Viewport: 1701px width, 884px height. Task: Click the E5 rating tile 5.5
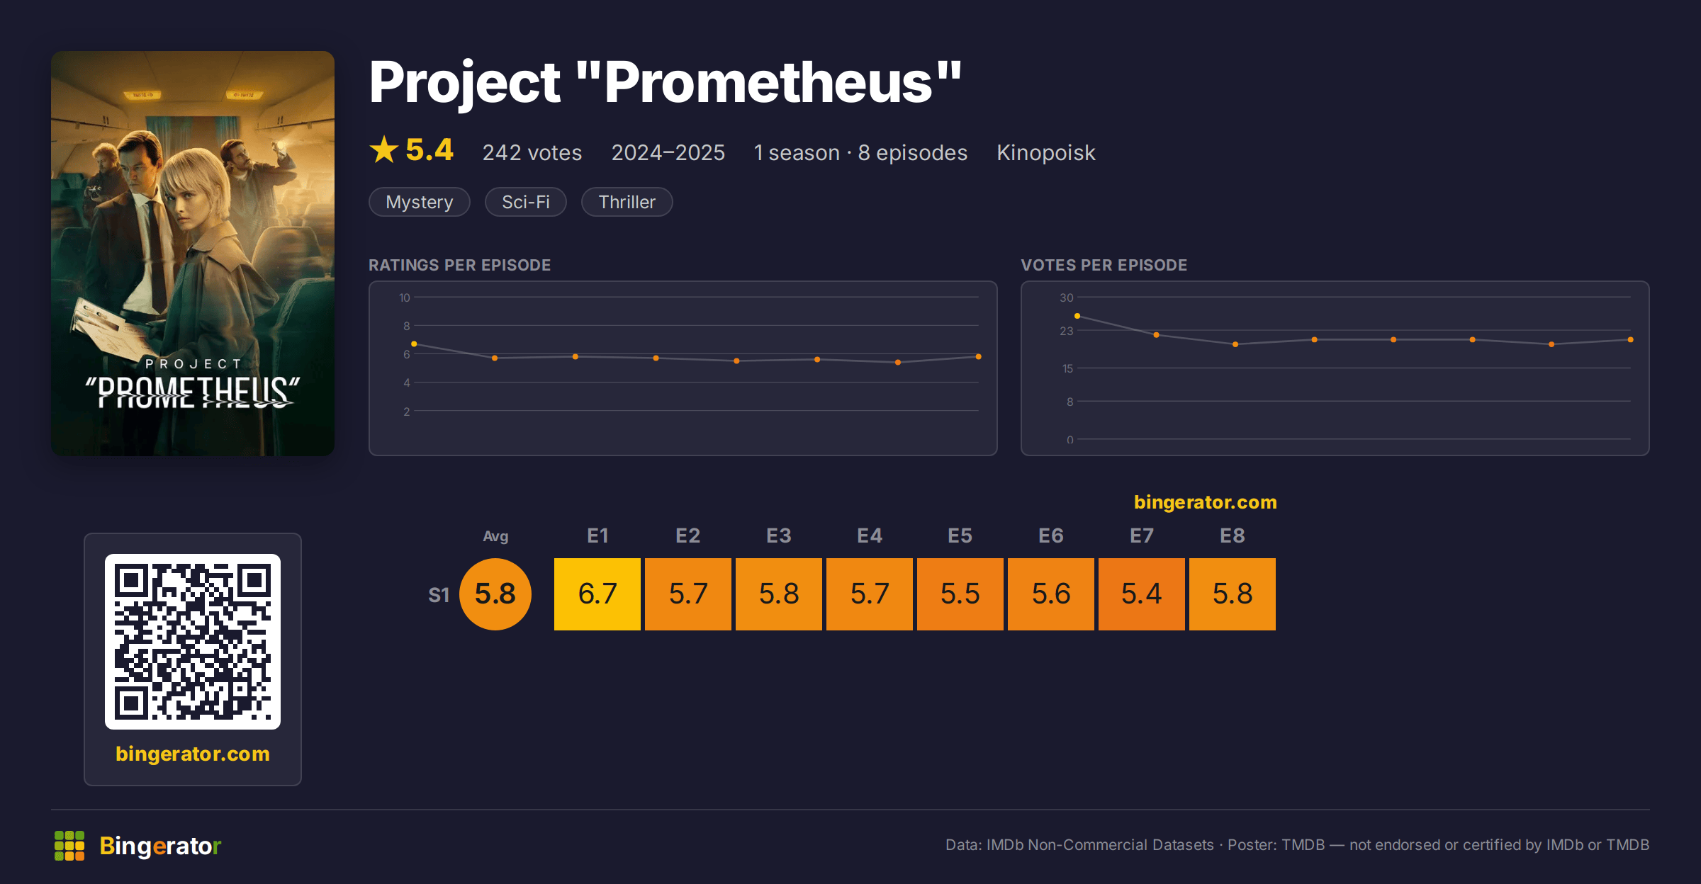[960, 594]
